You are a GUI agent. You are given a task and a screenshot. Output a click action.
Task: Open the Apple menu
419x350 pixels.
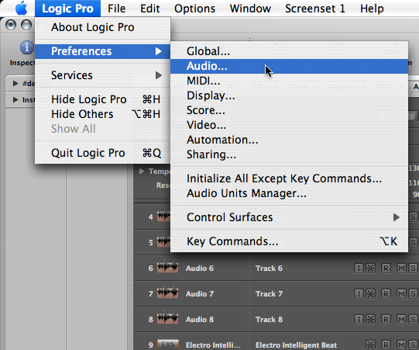22,9
